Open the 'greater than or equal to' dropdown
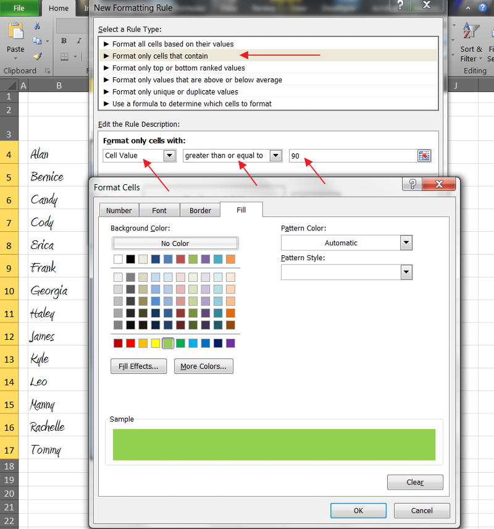Viewport: 494px width, 529px height. click(276, 156)
